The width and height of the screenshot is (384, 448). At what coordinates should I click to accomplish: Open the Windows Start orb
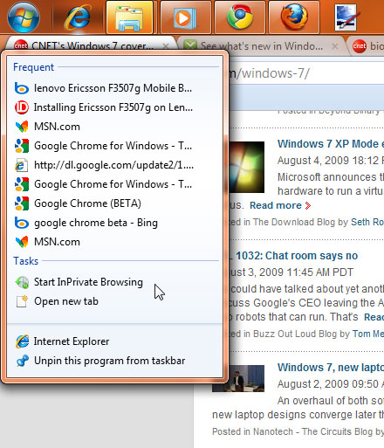pos(24,17)
